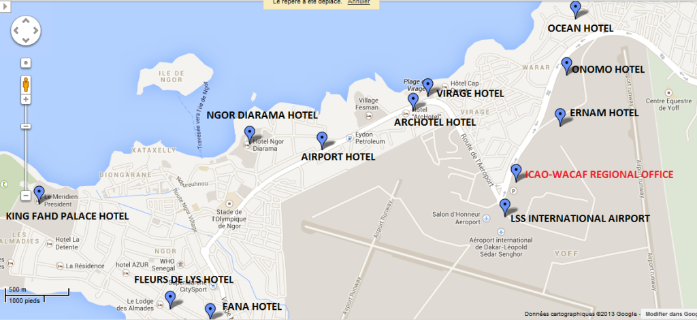Viewport: 697px width, 320px height.
Task: Grab the Street View pegman icon
Action: coord(26,84)
